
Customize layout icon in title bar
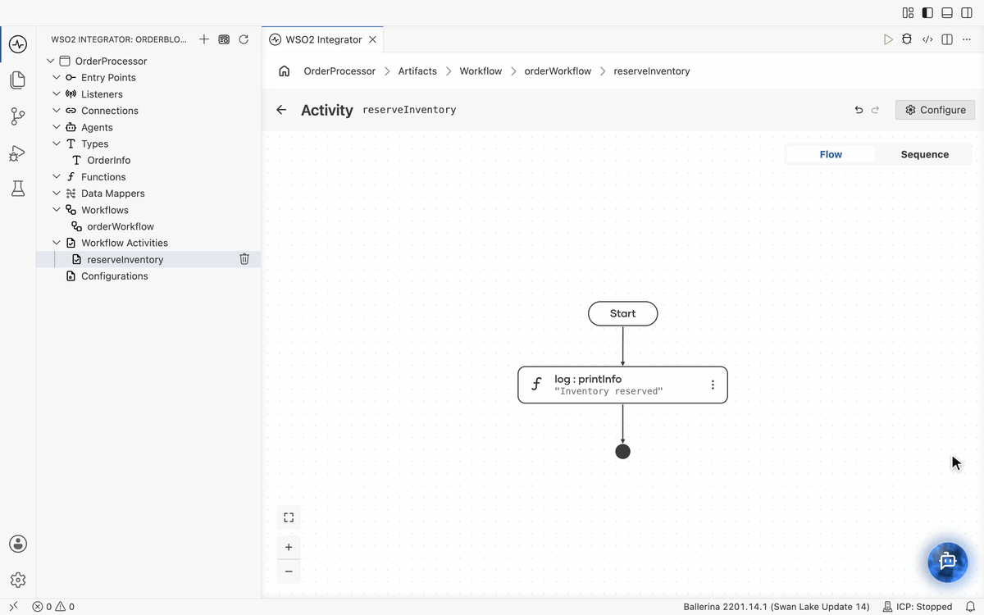click(x=908, y=12)
